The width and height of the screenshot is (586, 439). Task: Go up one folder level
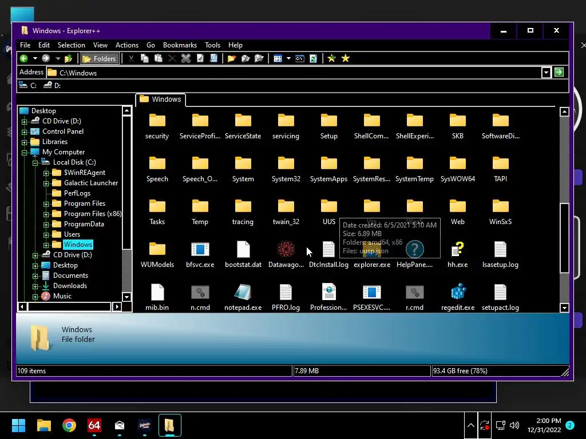[68, 59]
